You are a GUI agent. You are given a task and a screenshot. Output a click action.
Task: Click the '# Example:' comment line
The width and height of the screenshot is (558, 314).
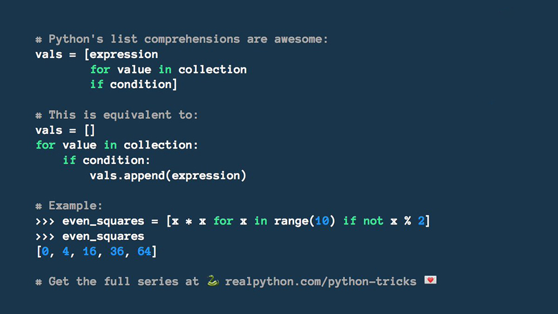[69, 206]
